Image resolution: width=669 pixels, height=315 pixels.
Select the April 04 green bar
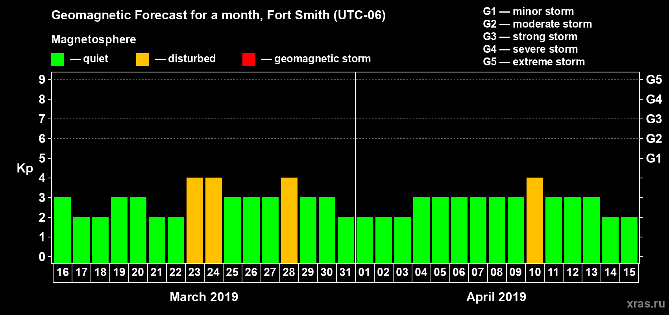(421, 230)
